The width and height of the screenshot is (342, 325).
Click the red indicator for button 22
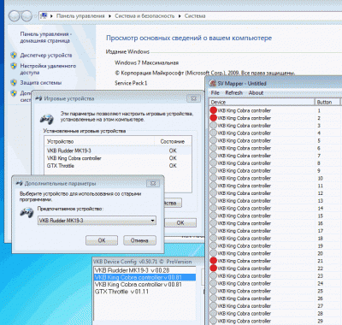coord(213,269)
